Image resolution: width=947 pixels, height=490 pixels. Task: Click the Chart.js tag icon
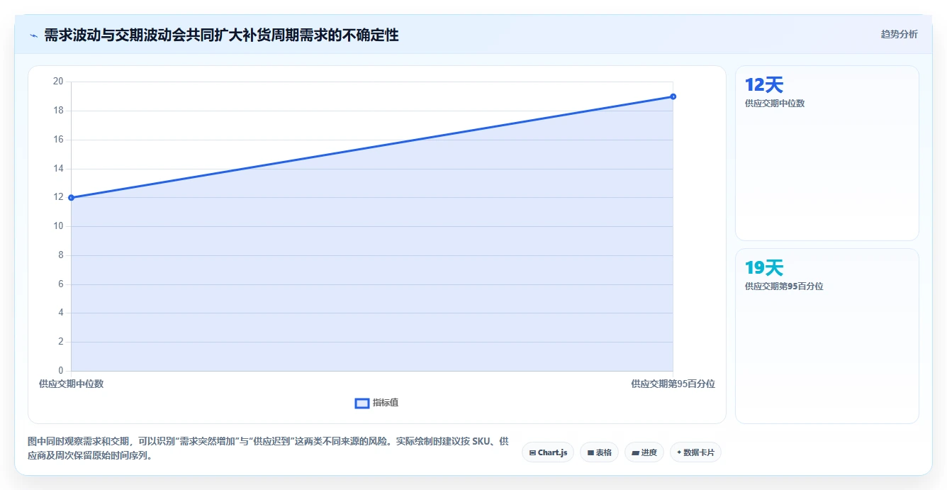click(x=532, y=452)
